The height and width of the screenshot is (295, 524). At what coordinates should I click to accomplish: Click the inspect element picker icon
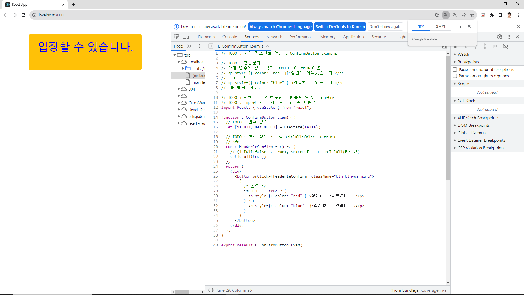pyautogui.click(x=177, y=37)
